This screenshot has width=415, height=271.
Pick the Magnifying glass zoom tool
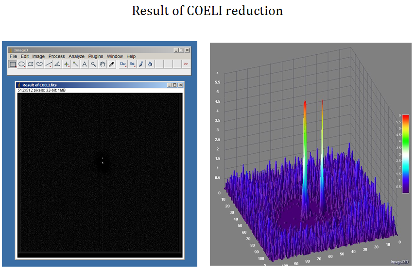click(x=93, y=64)
